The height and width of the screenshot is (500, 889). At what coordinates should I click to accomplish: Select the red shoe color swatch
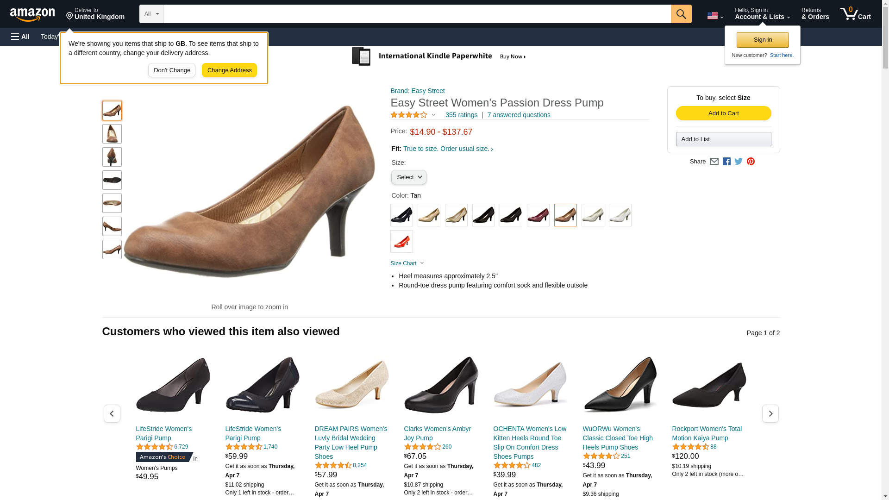401,241
